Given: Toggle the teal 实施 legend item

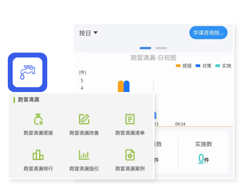Looking at the screenshot, I should pyautogui.click(x=223, y=66).
